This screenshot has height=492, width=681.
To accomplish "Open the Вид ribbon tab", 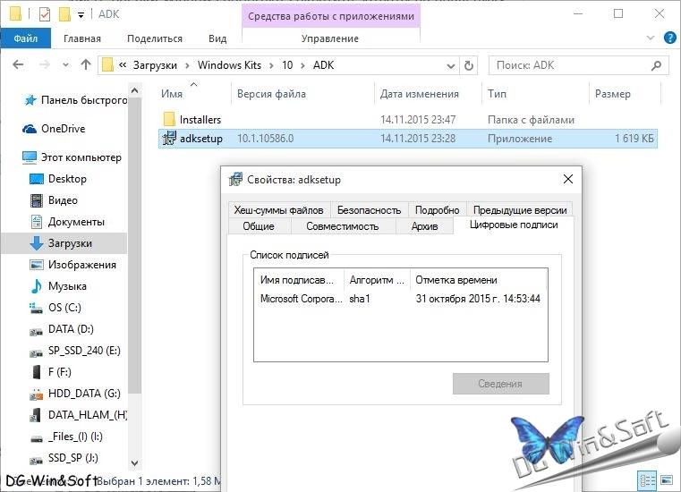I will pyautogui.click(x=217, y=38).
